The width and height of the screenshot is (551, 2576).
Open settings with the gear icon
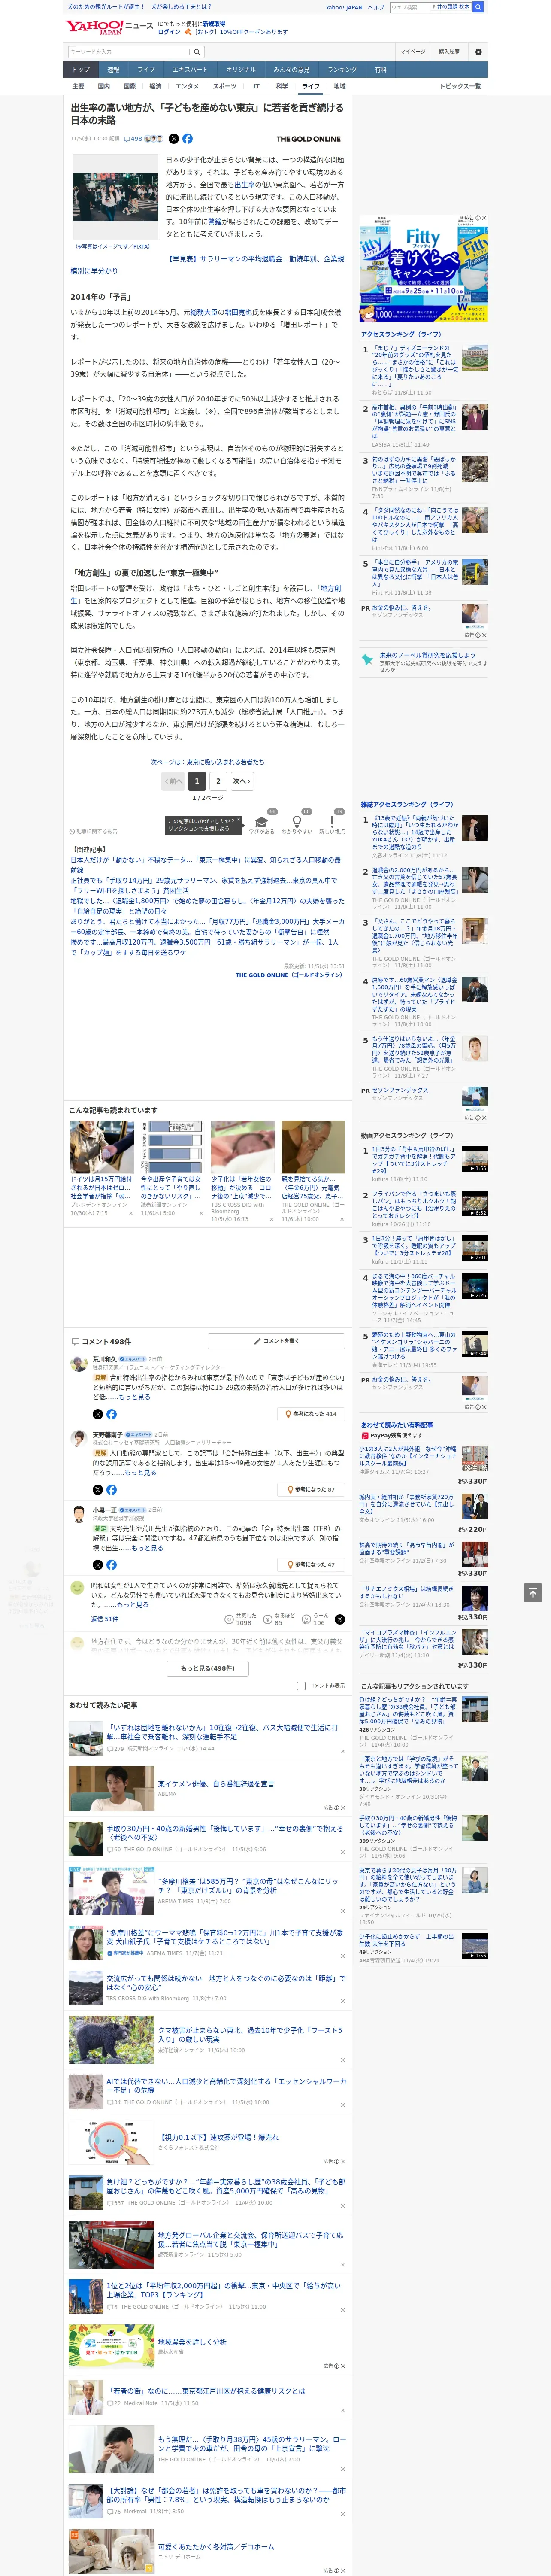(477, 51)
